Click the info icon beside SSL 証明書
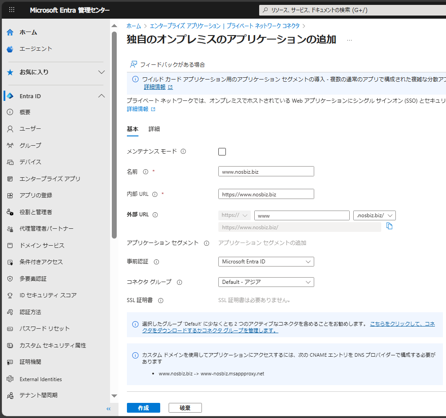The width and height of the screenshot is (446, 418). click(161, 300)
